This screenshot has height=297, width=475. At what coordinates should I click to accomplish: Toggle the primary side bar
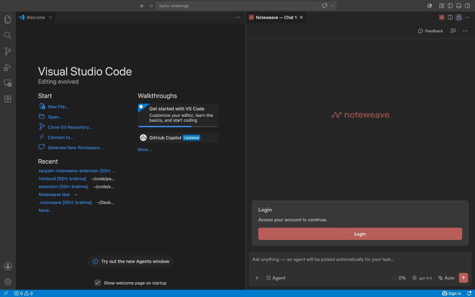click(x=450, y=6)
